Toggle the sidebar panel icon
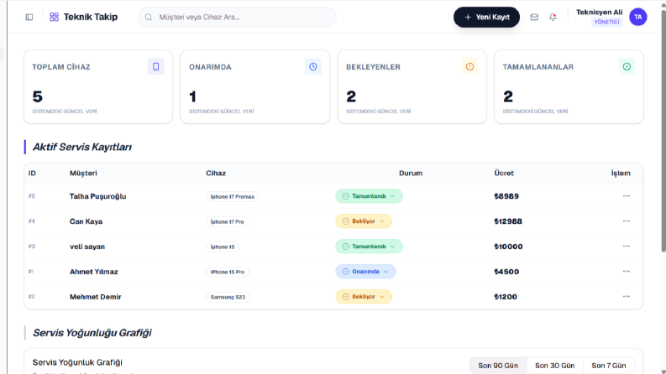 click(x=29, y=17)
